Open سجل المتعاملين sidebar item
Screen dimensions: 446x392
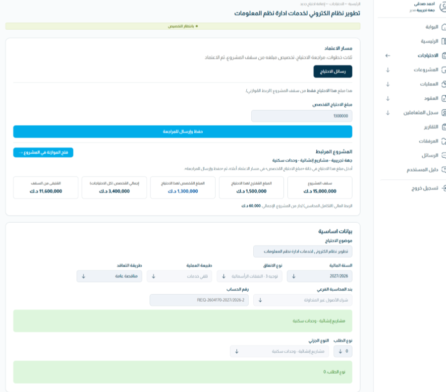click(420, 113)
